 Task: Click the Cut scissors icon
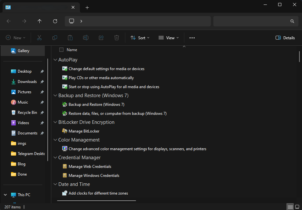39,38
